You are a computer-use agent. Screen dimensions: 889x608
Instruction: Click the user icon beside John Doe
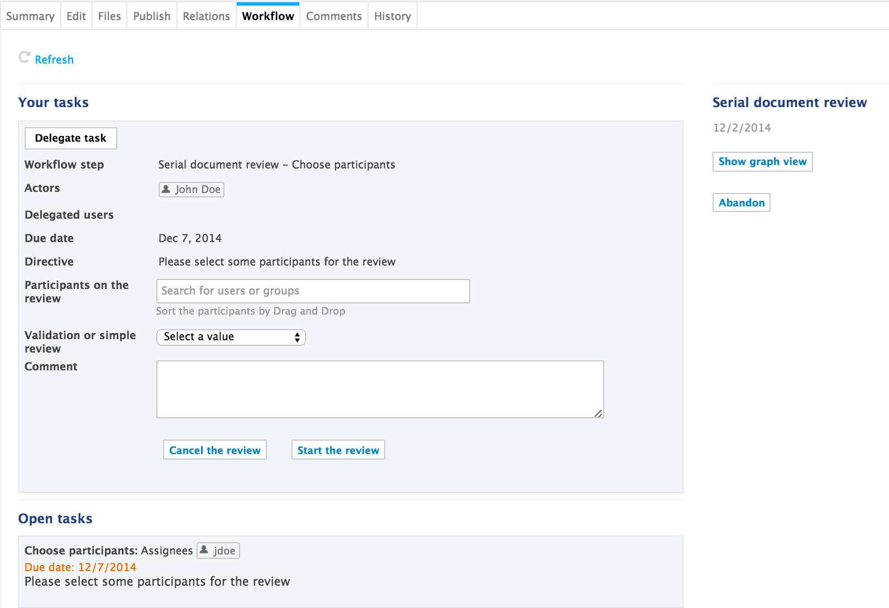click(166, 189)
